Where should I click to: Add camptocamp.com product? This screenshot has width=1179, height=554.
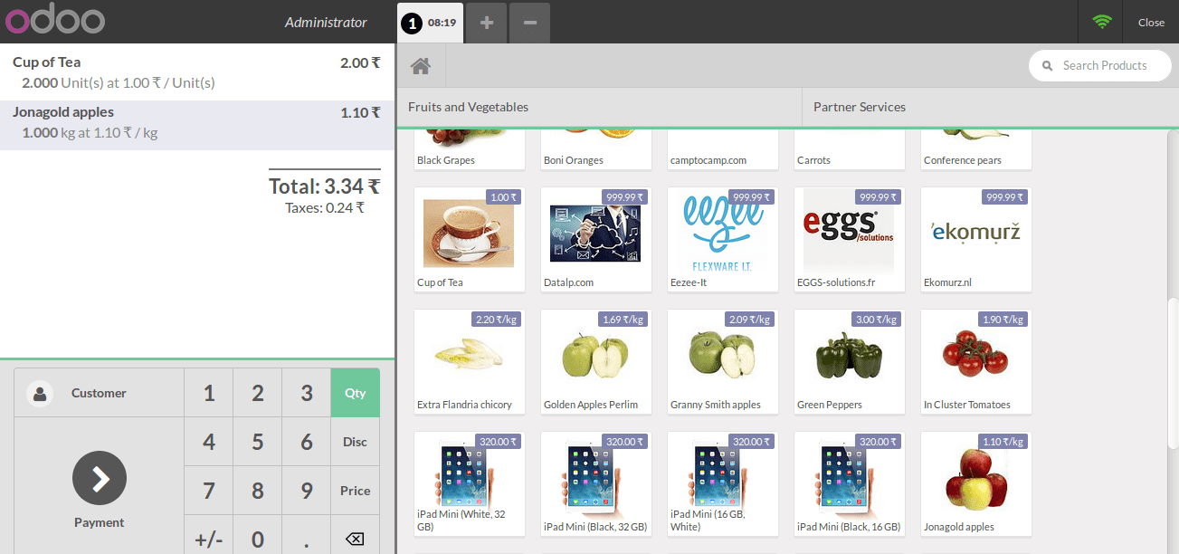(723, 149)
